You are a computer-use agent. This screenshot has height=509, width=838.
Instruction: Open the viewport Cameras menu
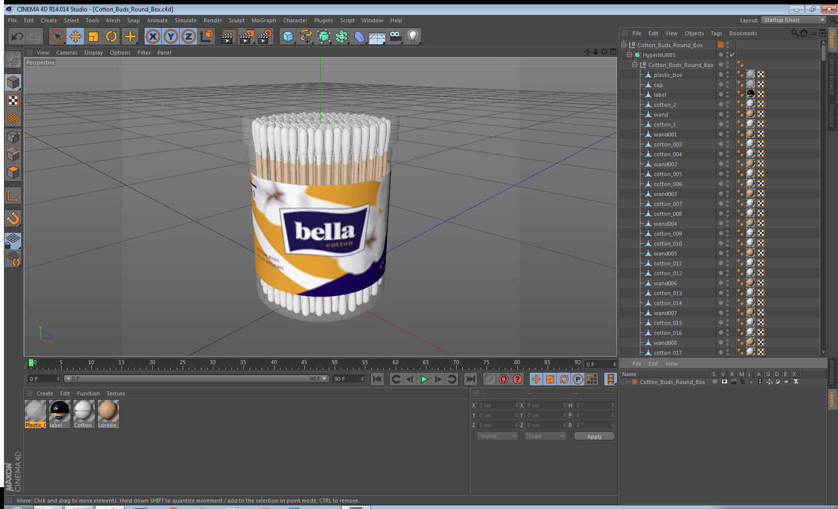click(x=67, y=53)
